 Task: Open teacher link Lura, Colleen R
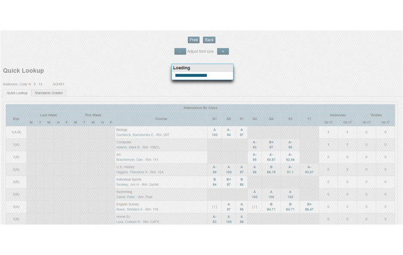(127, 222)
